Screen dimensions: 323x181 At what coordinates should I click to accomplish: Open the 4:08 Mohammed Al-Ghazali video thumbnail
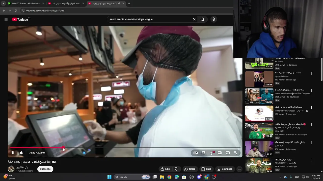pos(259,113)
